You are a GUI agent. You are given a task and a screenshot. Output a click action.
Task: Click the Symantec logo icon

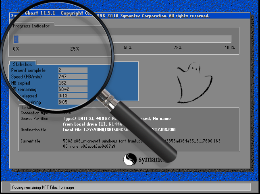(x=130, y=159)
